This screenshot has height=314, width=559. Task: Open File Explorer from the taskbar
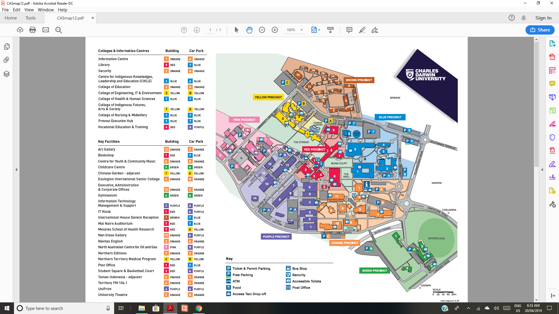click(x=142, y=308)
